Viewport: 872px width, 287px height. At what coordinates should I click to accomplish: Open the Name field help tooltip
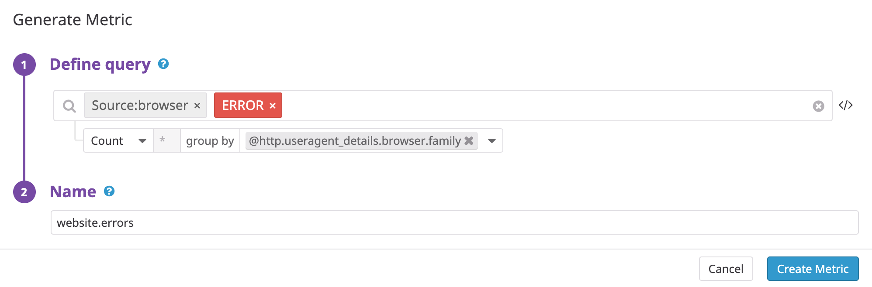pos(109,191)
